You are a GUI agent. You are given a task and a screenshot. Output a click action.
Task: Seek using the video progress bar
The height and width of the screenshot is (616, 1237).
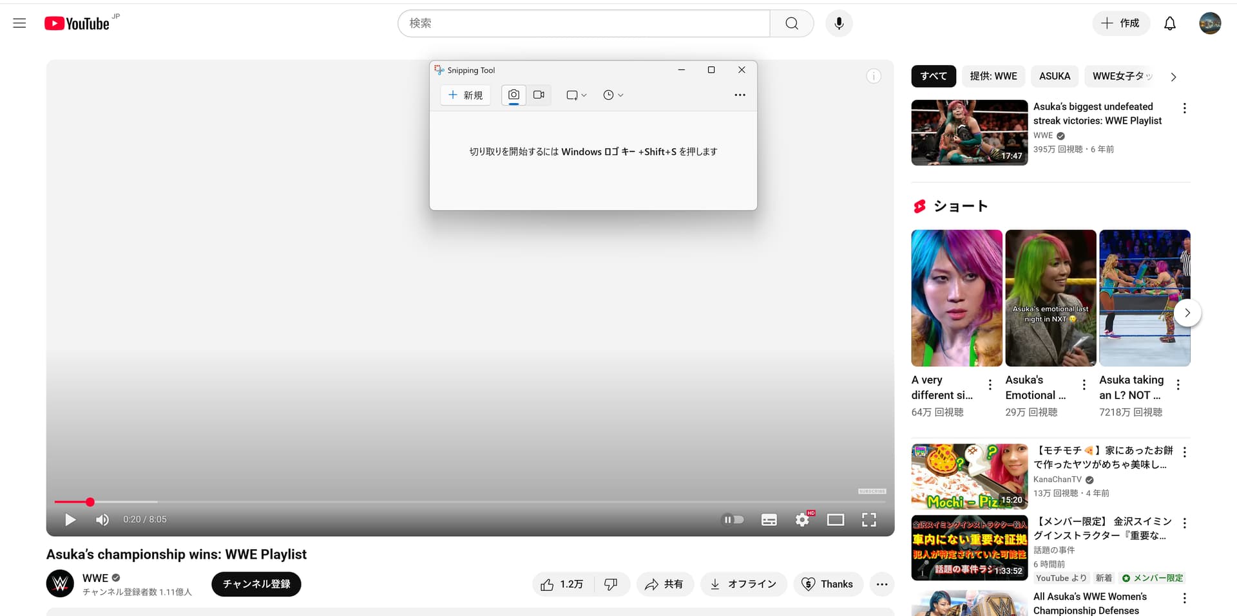click(x=470, y=501)
